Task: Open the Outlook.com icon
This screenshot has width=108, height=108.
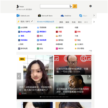Action: tap(18, 16)
